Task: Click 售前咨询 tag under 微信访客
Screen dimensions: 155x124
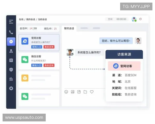Action: (x=49, y=65)
